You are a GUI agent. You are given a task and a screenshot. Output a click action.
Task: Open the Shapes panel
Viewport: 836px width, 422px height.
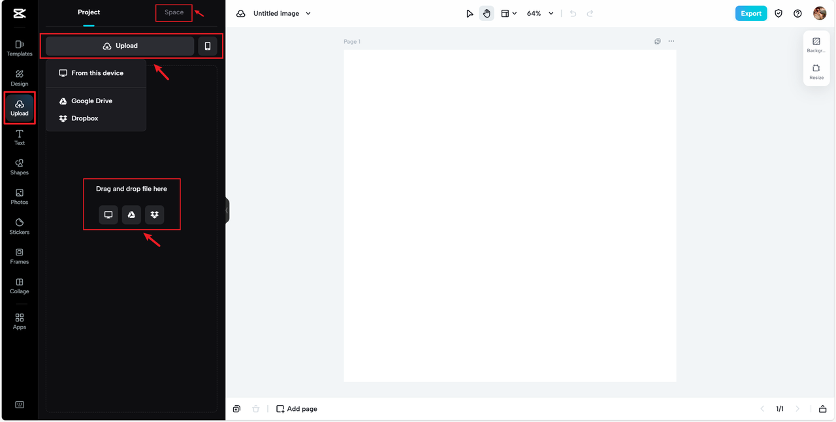point(20,167)
